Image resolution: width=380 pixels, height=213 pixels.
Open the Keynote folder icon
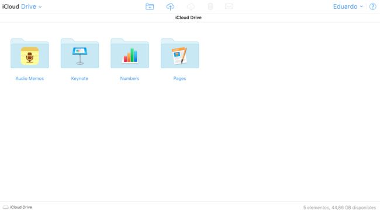coord(80,53)
